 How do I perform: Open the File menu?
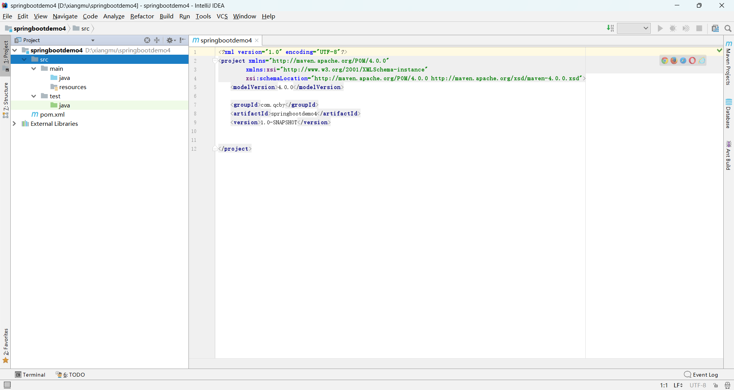[x=7, y=16]
